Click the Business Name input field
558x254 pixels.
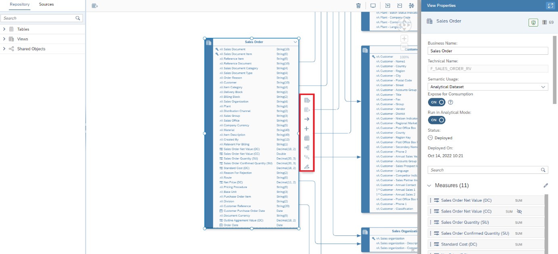click(x=487, y=51)
